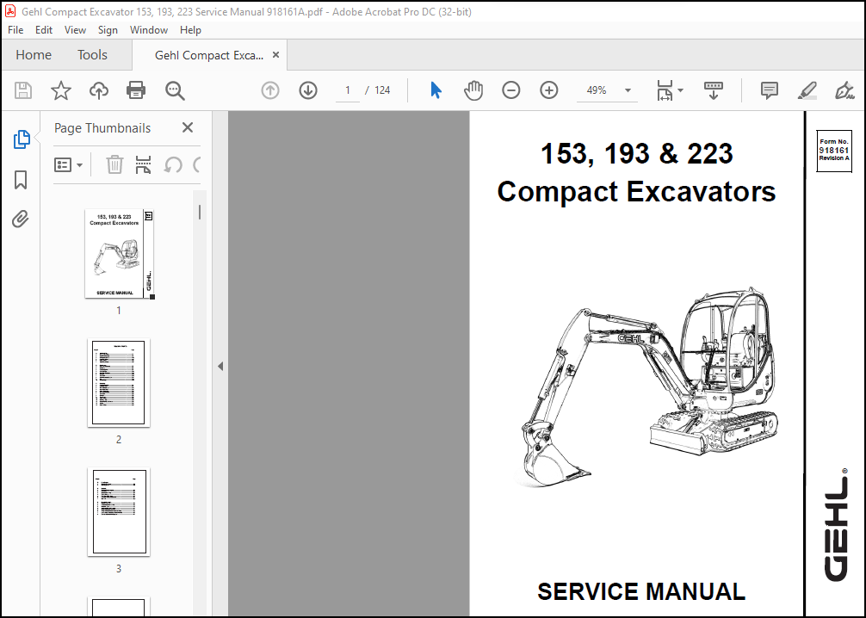Screen dimensions: 866x618
Task: Select the Gehl Compact Exca... document tab
Action: point(209,55)
